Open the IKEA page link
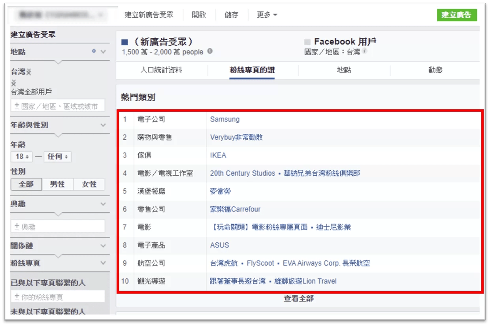The image size is (490, 326). click(x=218, y=155)
